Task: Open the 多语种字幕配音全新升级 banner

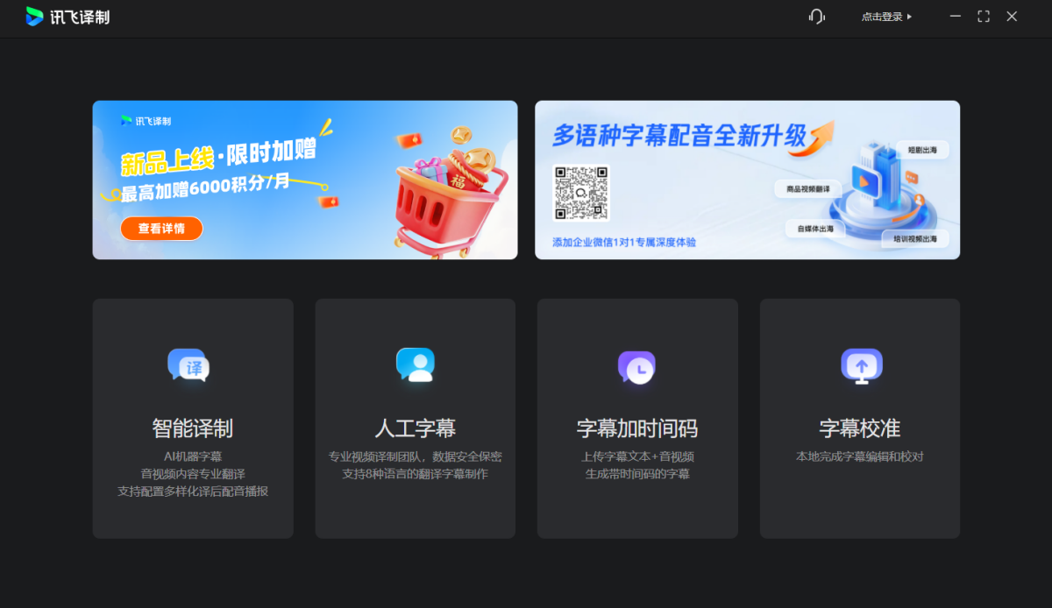Action: pyautogui.click(x=747, y=180)
